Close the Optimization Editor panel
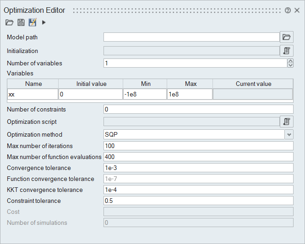Screen dimensions: 305x244 (x=297, y=11)
